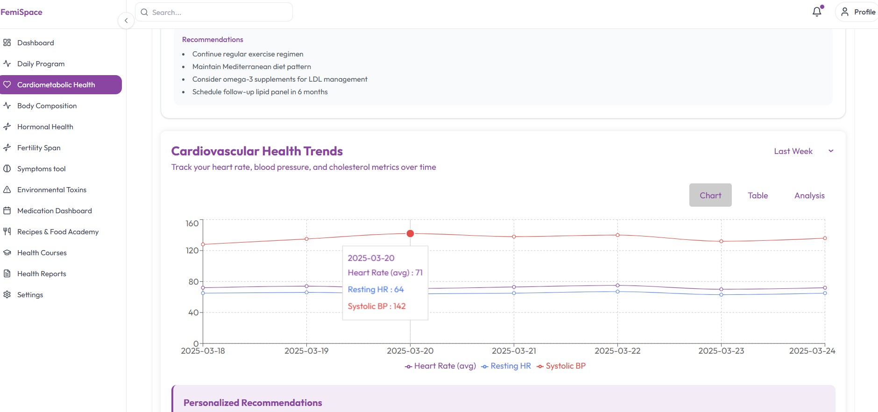Image resolution: width=878 pixels, height=412 pixels.
Task: Click "Systolic BP : 142" tooltip value
Action: coord(376,306)
